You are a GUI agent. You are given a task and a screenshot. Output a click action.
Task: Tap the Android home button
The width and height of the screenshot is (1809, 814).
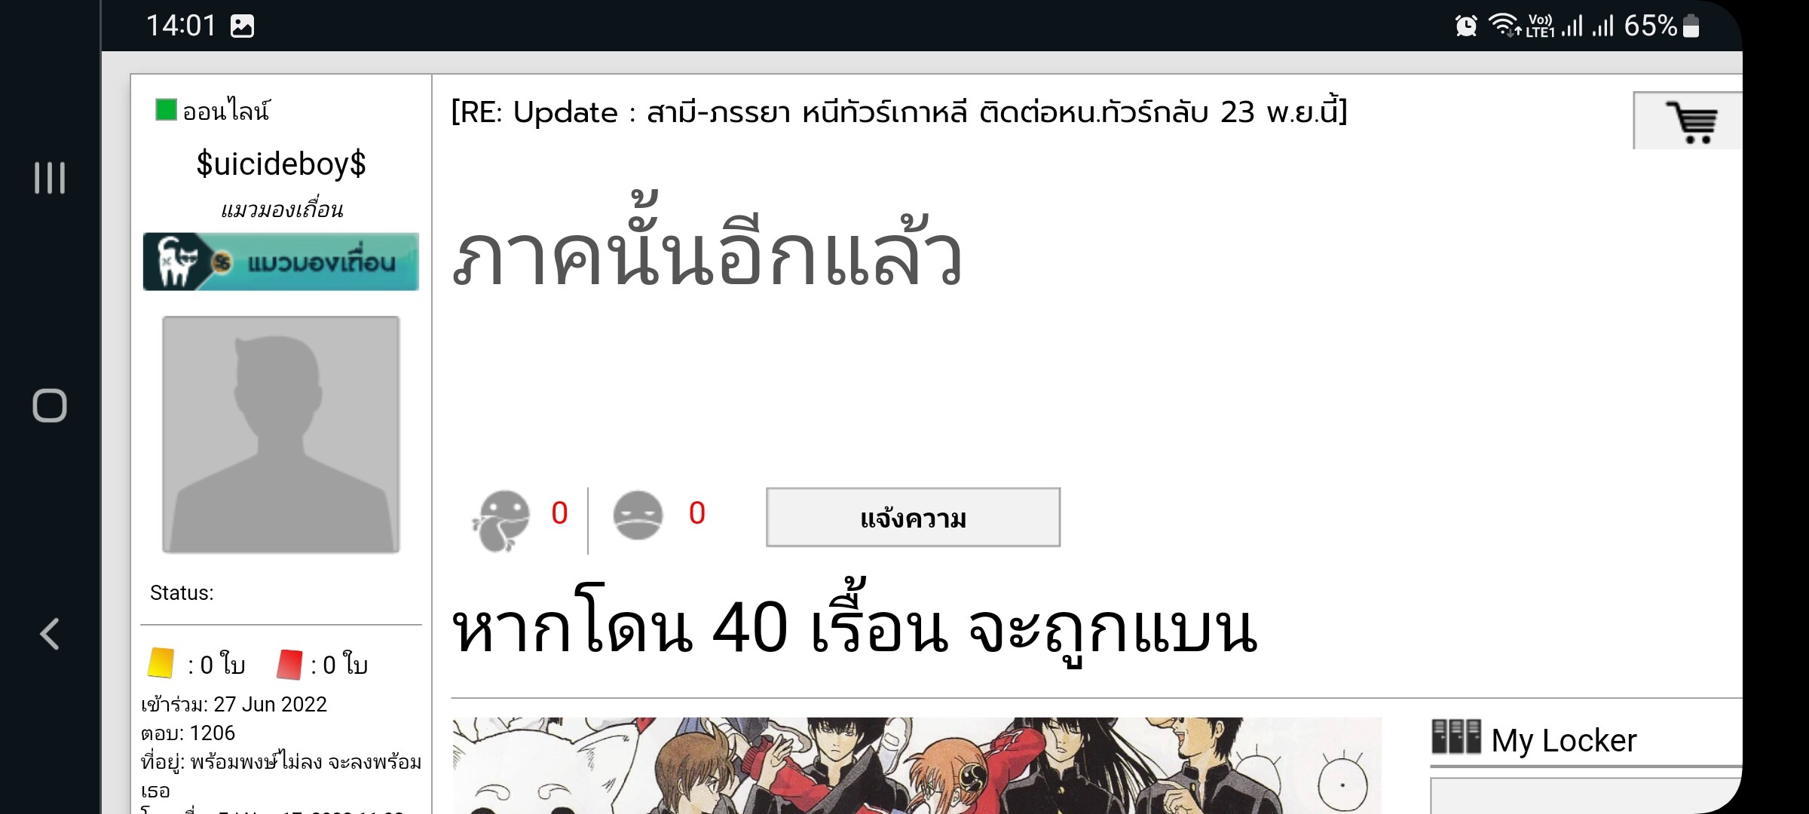[50, 405]
